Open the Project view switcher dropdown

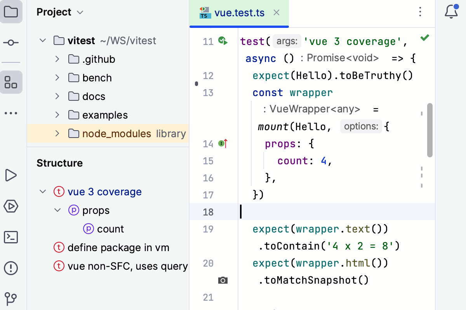(x=80, y=12)
